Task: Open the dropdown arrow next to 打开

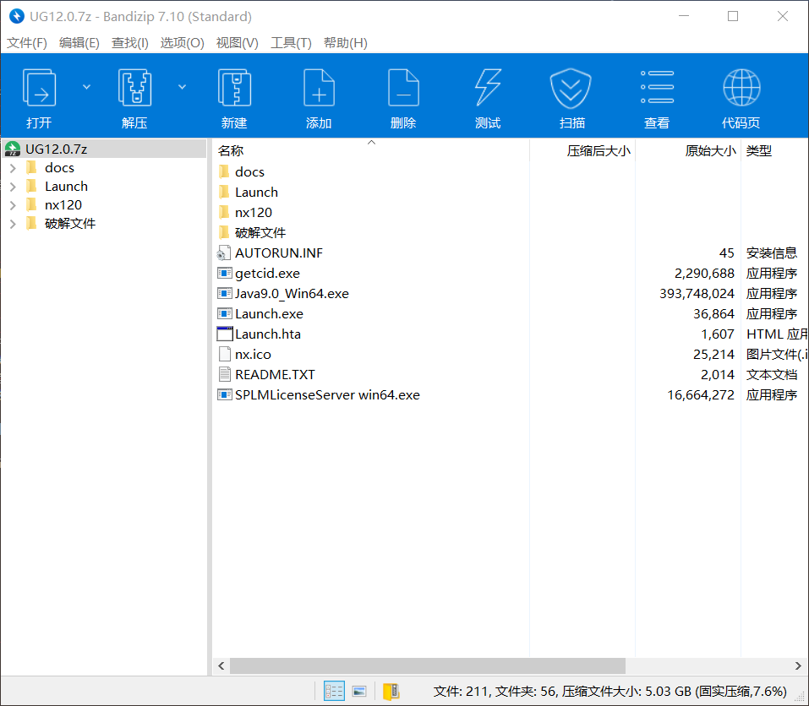Action: [x=87, y=87]
